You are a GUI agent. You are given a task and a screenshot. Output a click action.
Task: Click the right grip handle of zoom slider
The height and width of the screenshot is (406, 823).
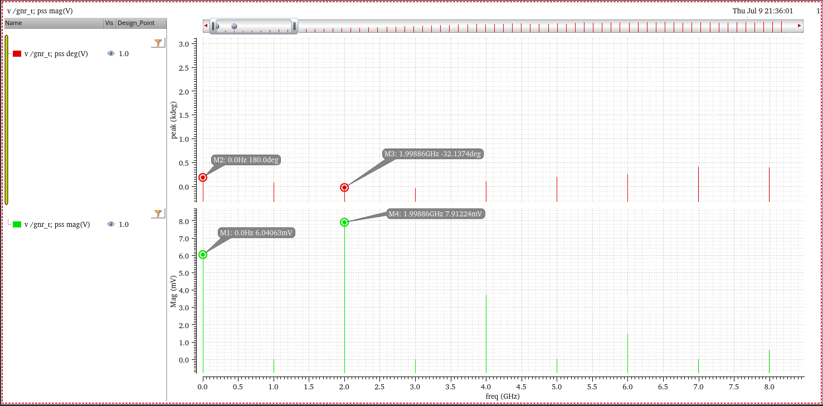[x=295, y=26]
